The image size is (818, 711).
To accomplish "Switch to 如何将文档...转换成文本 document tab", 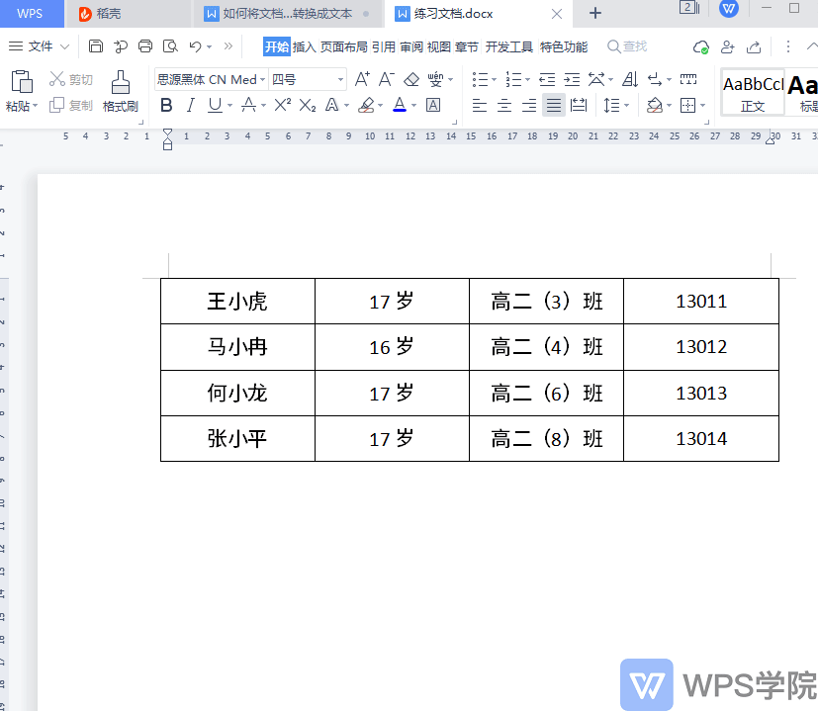I will click(x=287, y=14).
